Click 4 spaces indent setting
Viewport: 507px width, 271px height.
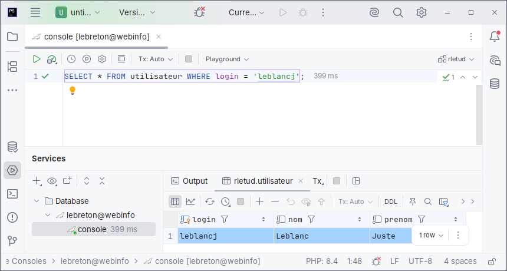point(460,261)
